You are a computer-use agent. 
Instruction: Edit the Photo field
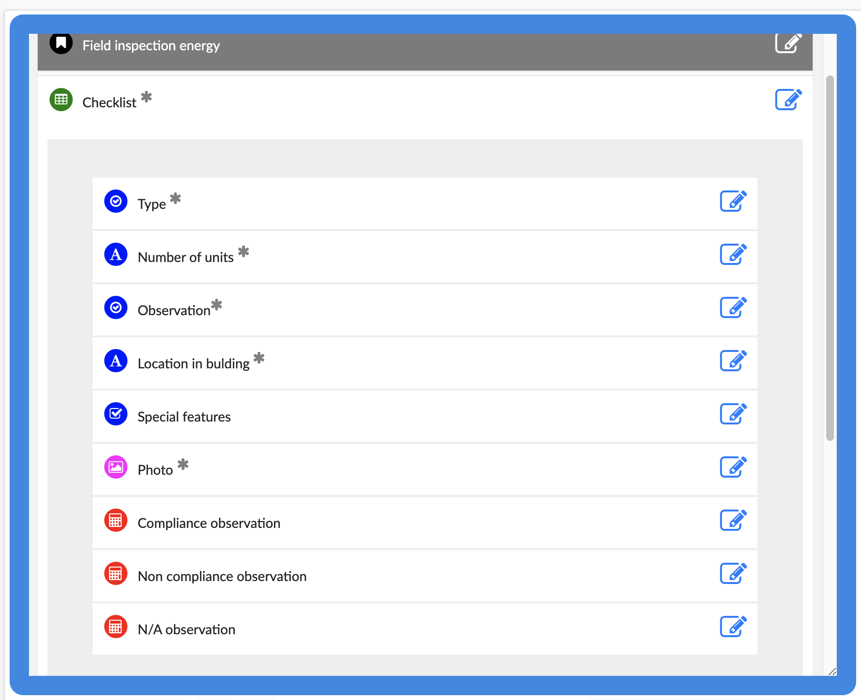(x=733, y=467)
